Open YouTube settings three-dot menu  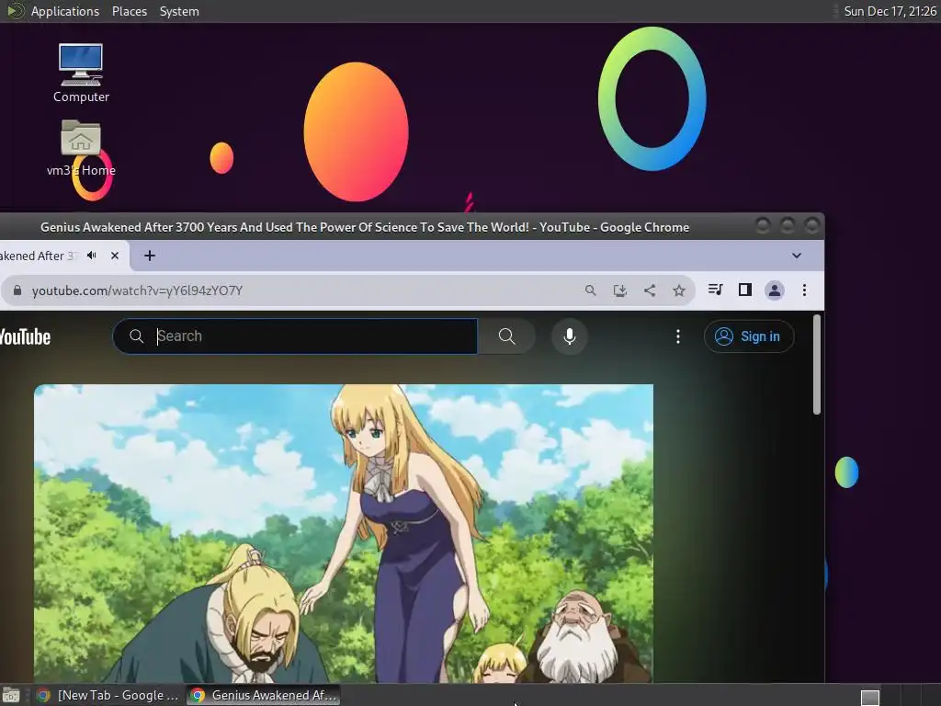pos(678,336)
